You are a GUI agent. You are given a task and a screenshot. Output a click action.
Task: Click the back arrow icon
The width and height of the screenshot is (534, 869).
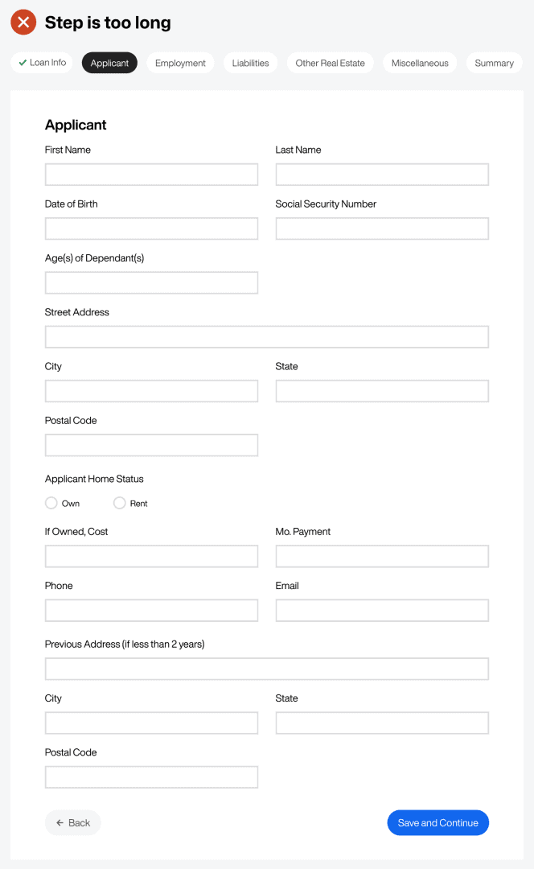tap(60, 823)
